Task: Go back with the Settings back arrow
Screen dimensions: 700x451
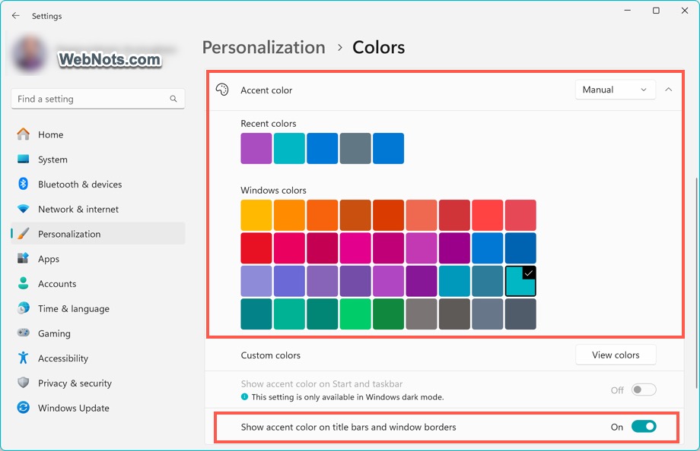Action: tap(16, 16)
